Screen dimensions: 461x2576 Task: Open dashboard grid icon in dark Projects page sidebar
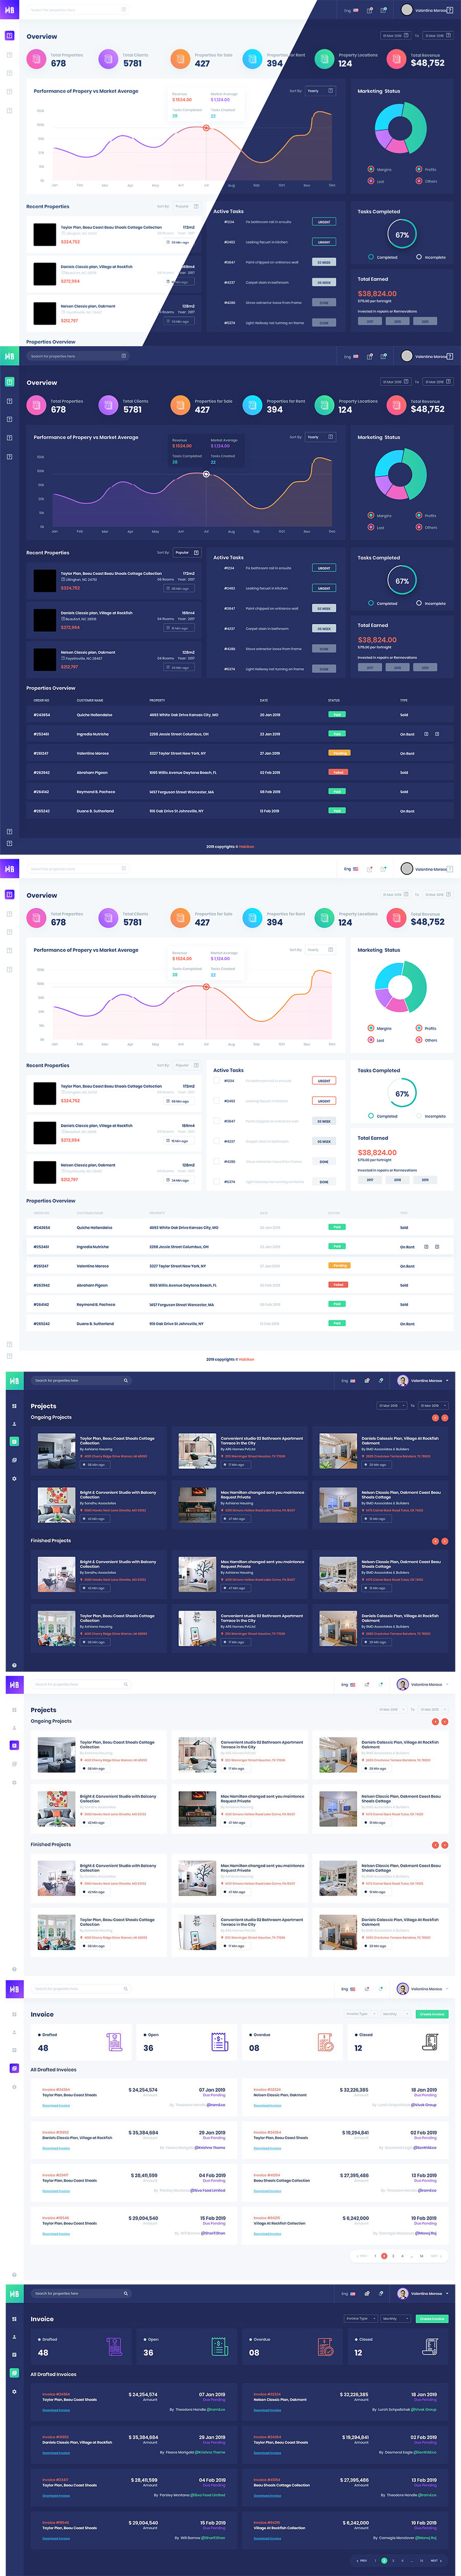click(x=14, y=1405)
